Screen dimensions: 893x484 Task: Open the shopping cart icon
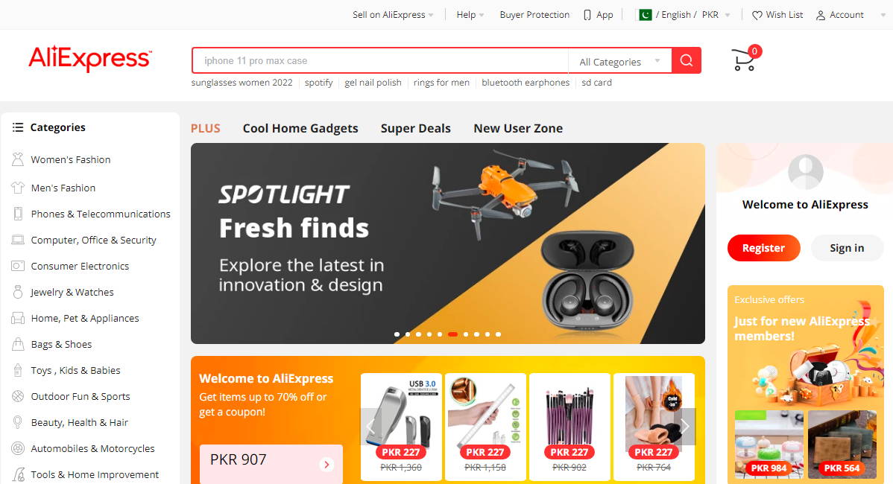(744, 60)
